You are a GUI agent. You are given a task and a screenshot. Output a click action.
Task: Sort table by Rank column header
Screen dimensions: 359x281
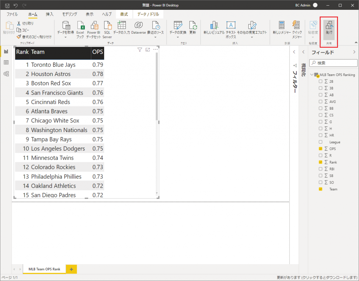coord(22,52)
